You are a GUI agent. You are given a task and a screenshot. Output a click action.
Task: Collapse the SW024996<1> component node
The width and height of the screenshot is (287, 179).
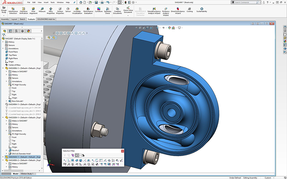pyautogui.click(x=3, y=68)
